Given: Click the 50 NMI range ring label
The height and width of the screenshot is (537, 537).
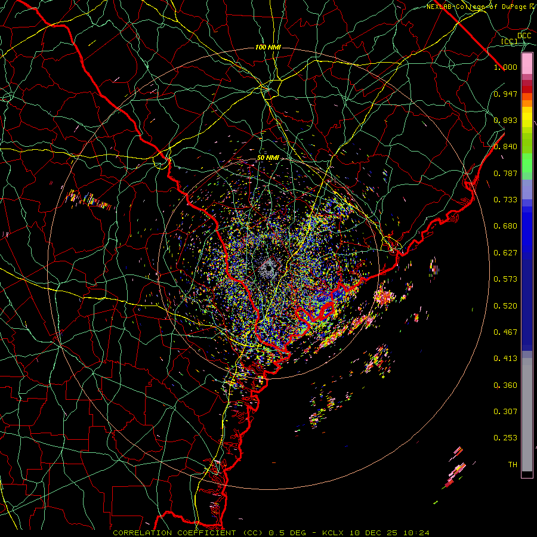Looking at the screenshot, I should (x=268, y=158).
